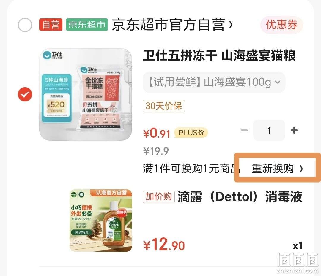Open the Dettol disinfectant product image
Image resolution: width=321 pixels, height=276 pixels.
[101, 221]
